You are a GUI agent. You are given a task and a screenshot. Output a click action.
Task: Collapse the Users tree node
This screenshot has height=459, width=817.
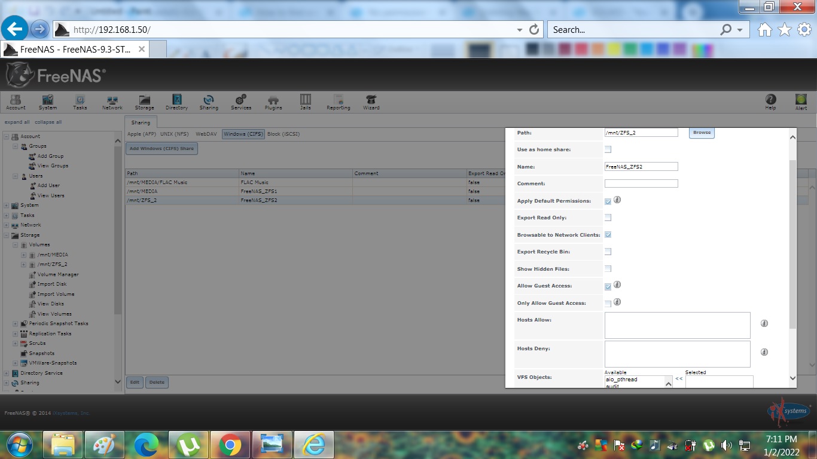(x=16, y=176)
